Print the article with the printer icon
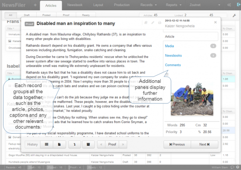The height and width of the screenshot is (170, 241). click(x=159, y=23)
